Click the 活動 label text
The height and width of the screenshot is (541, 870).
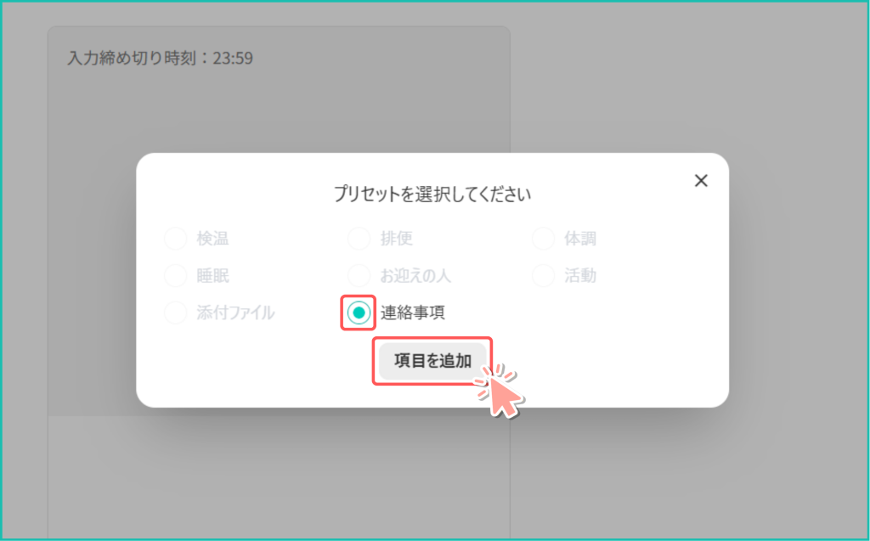[580, 275]
